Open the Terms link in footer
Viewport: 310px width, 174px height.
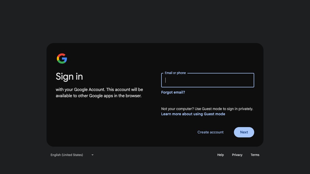[255, 155]
